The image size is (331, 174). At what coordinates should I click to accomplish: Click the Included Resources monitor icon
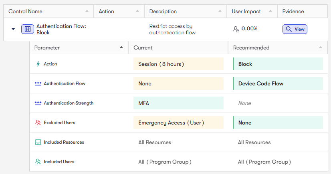point(38,142)
